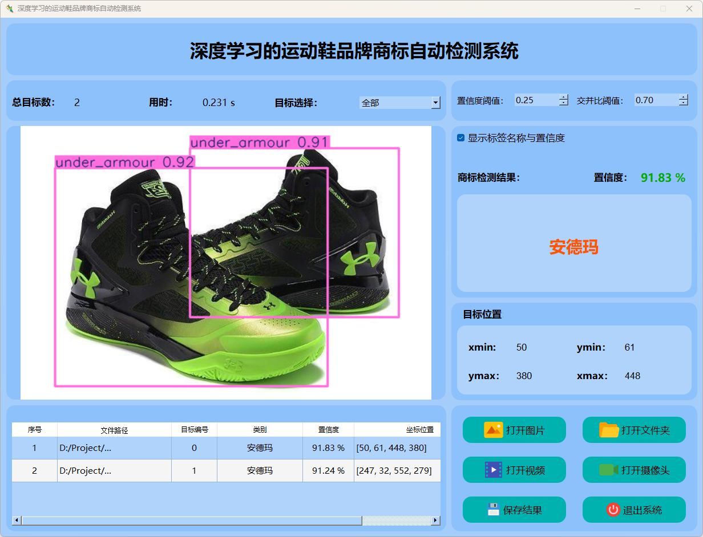Viewport: 703px width, 537px height.
Task: Click the ymax value 380
Action: click(x=524, y=376)
